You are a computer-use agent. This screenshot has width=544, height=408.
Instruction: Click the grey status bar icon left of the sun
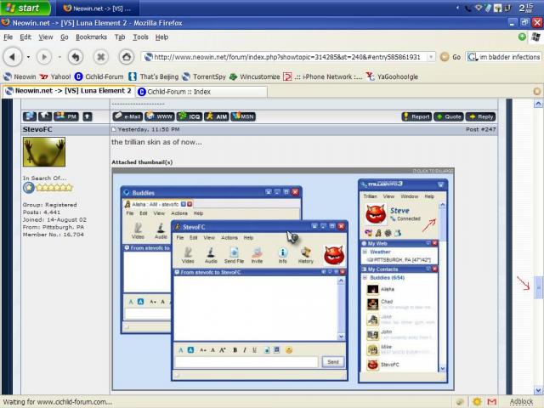pyautogui.click(x=460, y=402)
